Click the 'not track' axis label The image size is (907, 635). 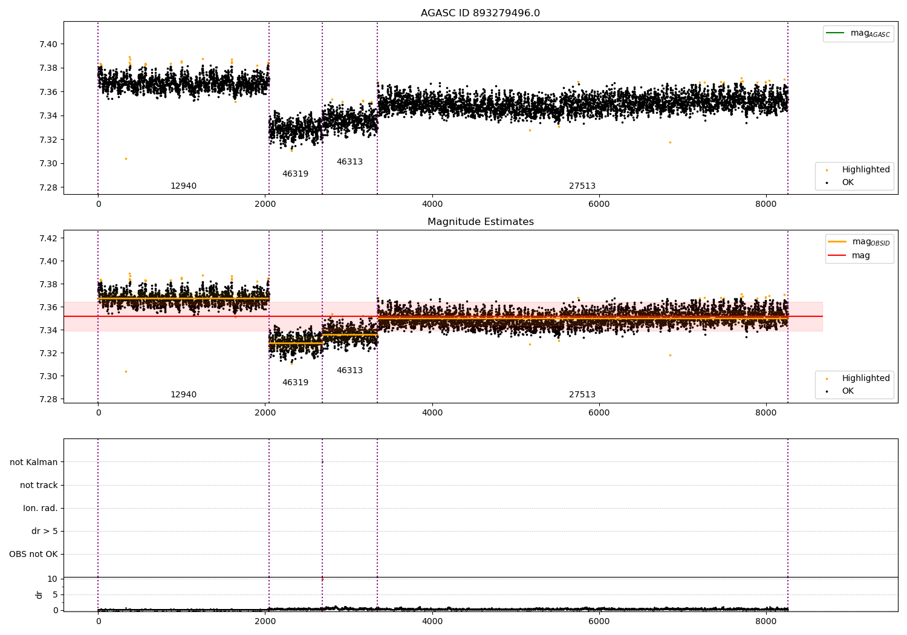(39, 485)
